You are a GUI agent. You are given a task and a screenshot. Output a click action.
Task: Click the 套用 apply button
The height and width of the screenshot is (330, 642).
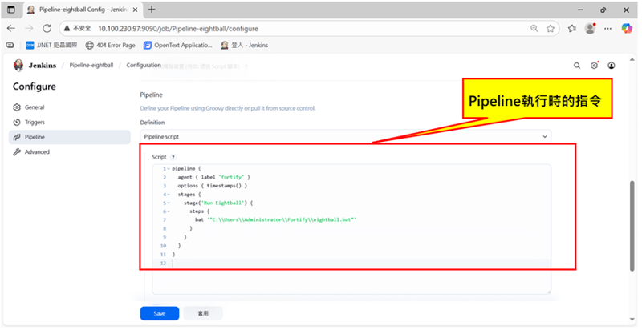(203, 313)
